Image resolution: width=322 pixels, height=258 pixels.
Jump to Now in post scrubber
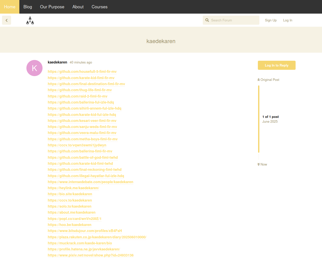coord(262,164)
